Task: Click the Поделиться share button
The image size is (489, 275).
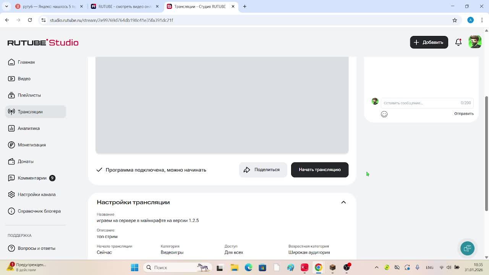Action: 263,170
